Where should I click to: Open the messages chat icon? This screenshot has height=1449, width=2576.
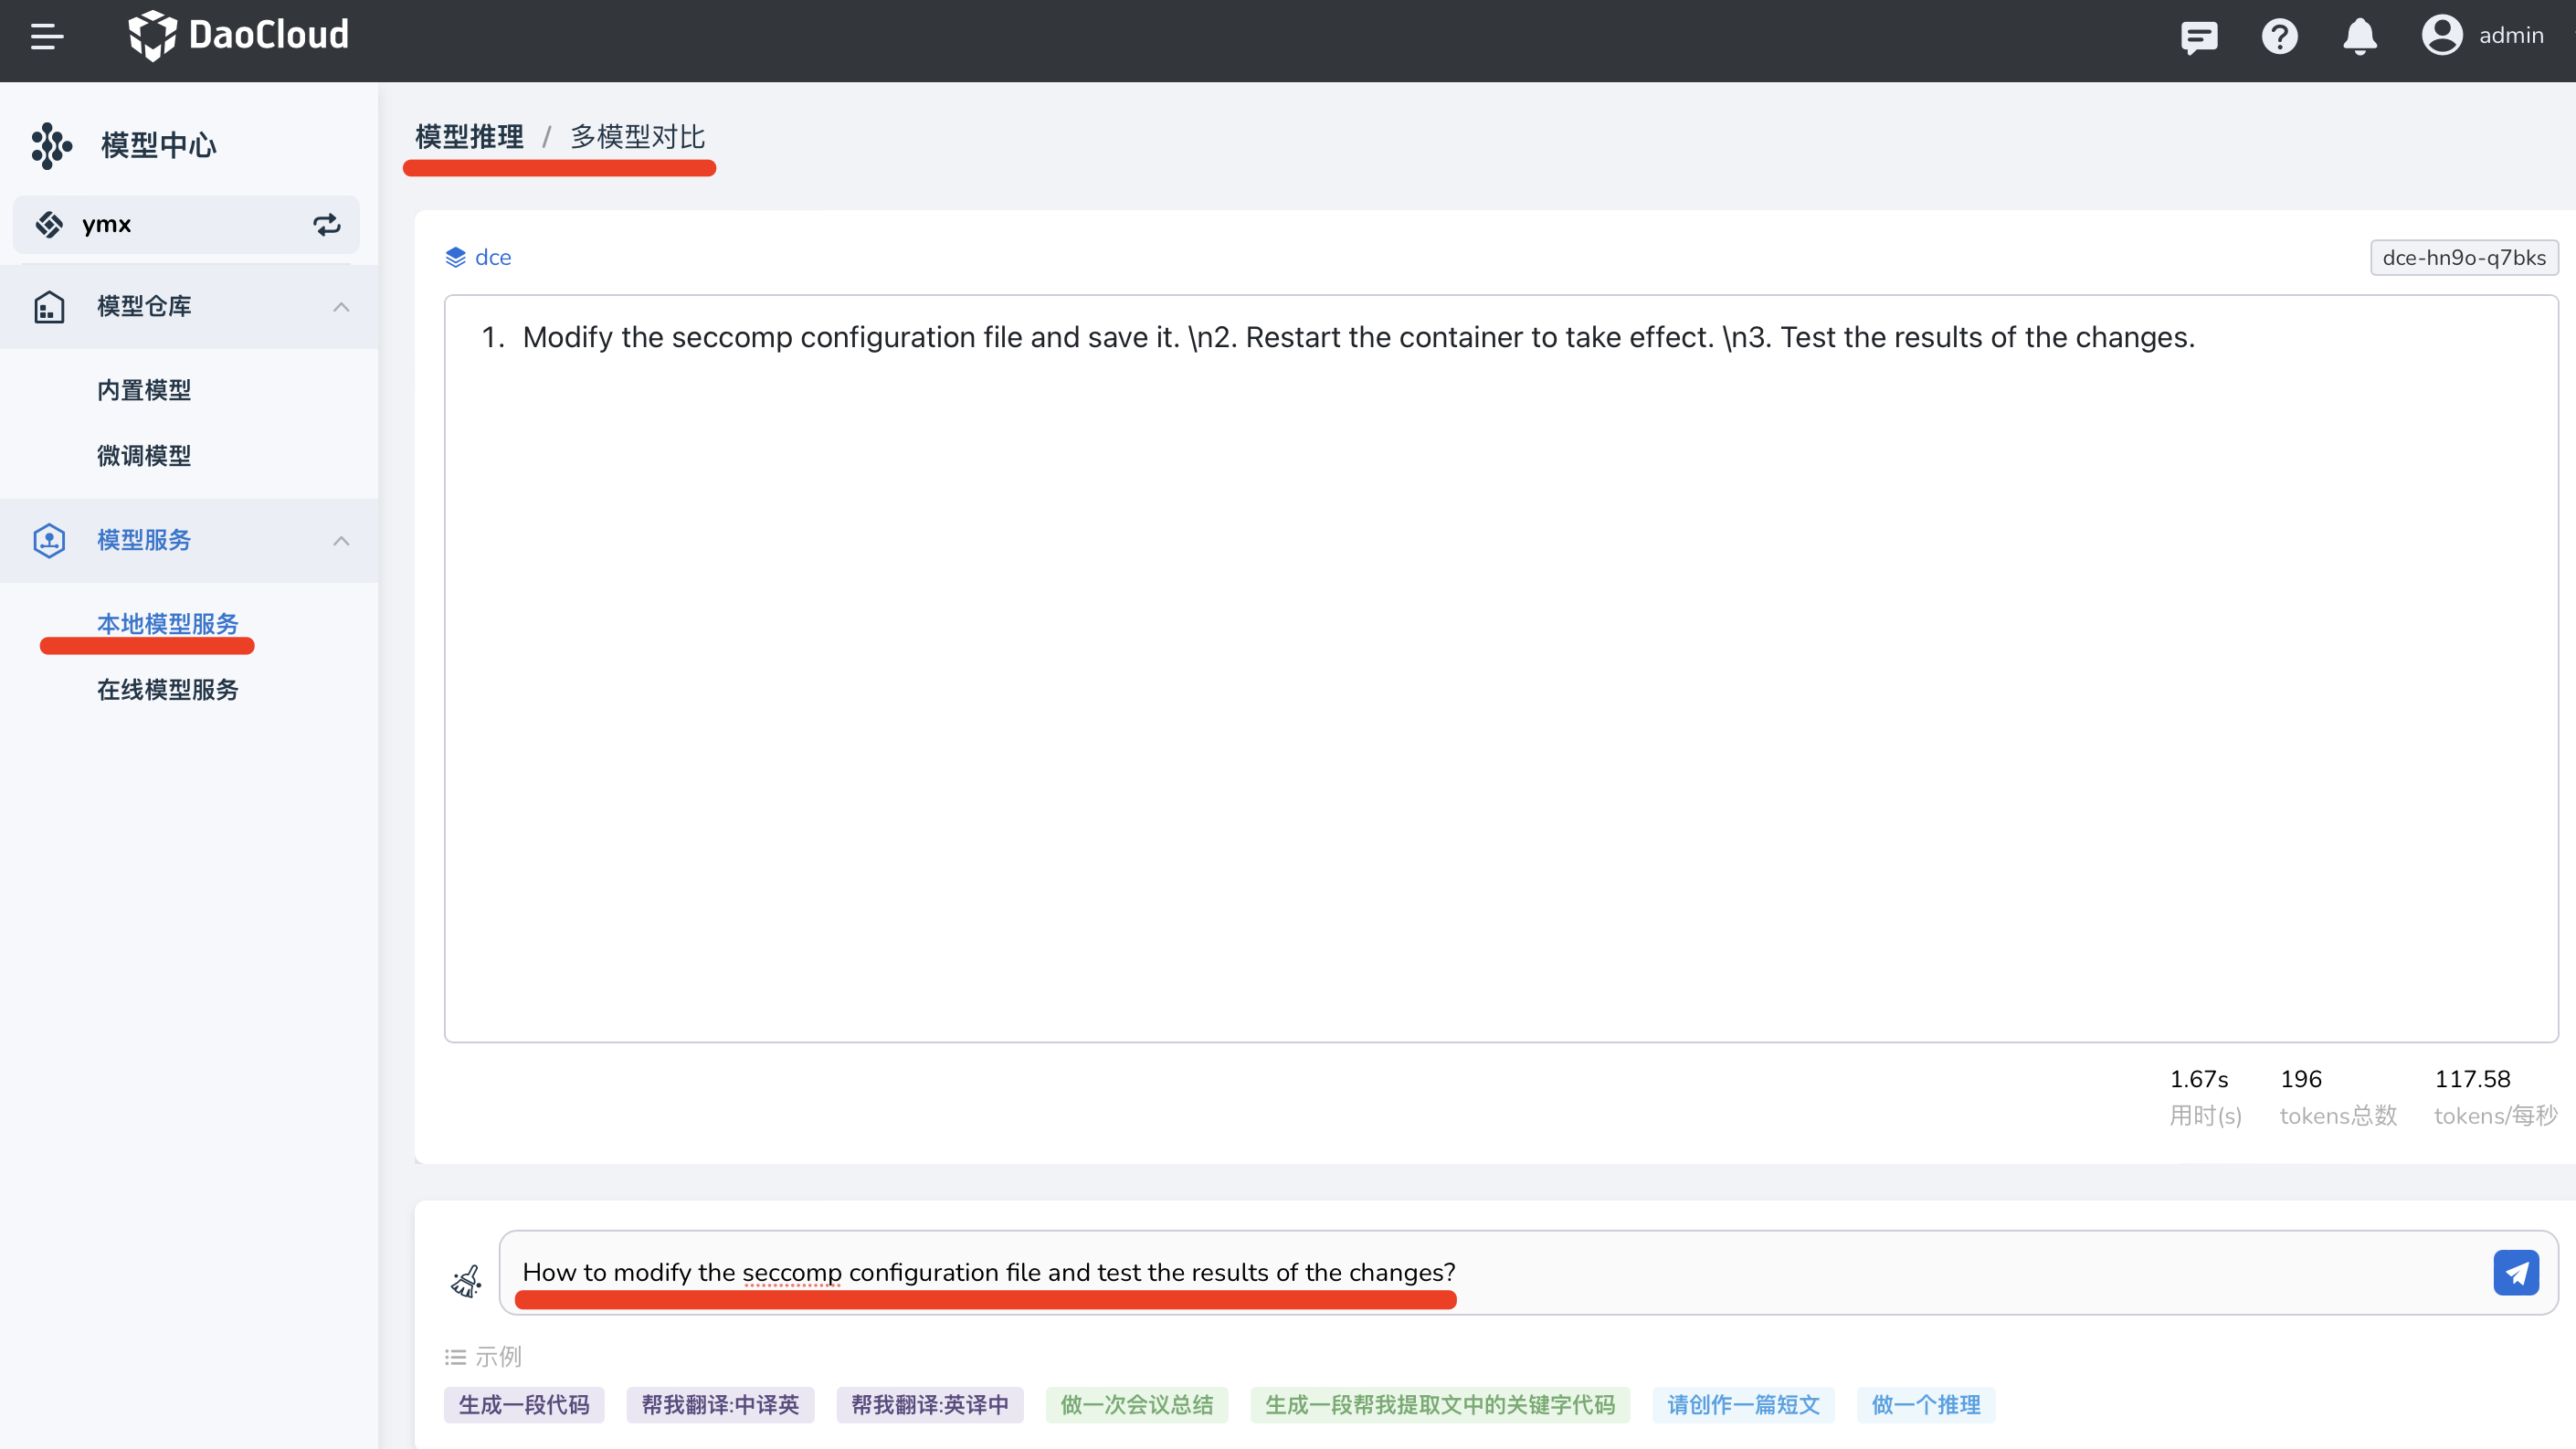tap(2199, 37)
